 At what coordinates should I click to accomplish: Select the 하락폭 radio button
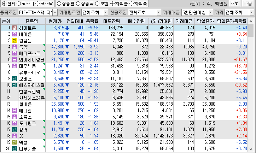click(x=132, y=4)
